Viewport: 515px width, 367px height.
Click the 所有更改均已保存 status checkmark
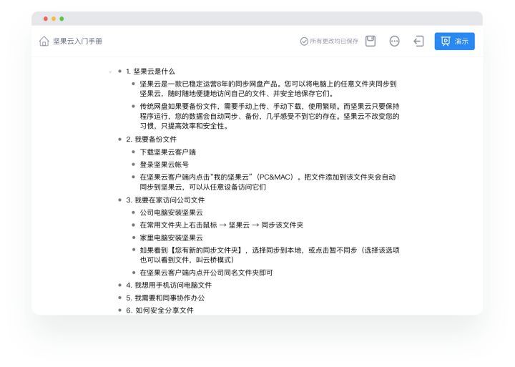304,41
